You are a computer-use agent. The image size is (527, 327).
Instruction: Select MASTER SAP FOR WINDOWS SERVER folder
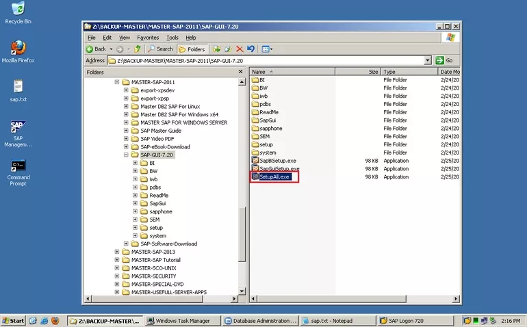(x=184, y=122)
